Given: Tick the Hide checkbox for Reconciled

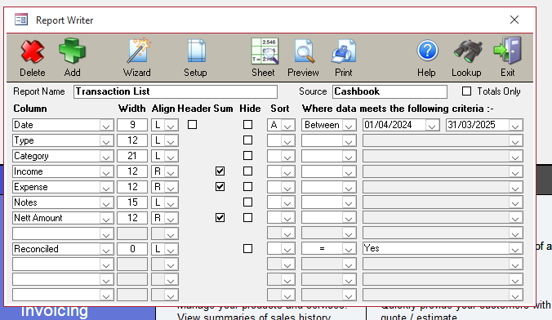Looking at the screenshot, I should (x=248, y=248).
